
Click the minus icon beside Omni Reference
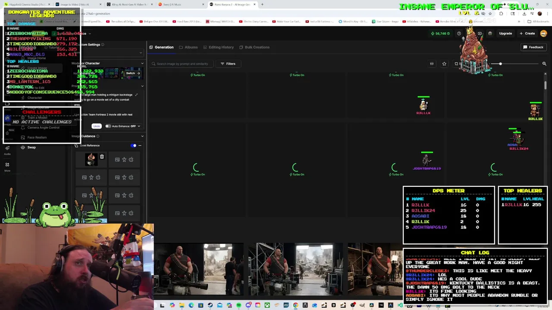[x=140, y=146]
